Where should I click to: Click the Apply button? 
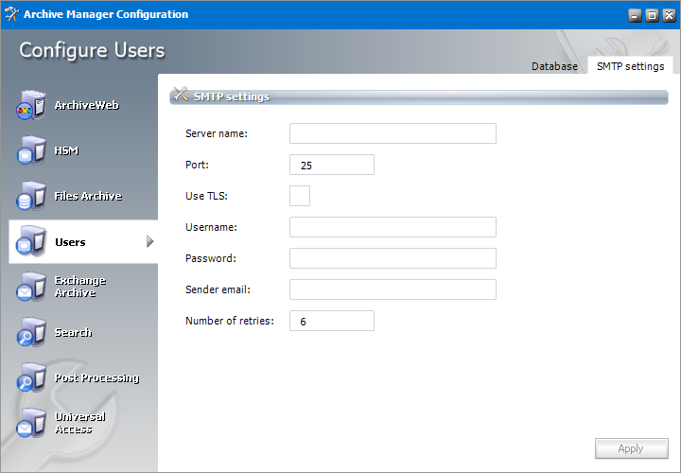pyautogui.click(x=632, y=448)
